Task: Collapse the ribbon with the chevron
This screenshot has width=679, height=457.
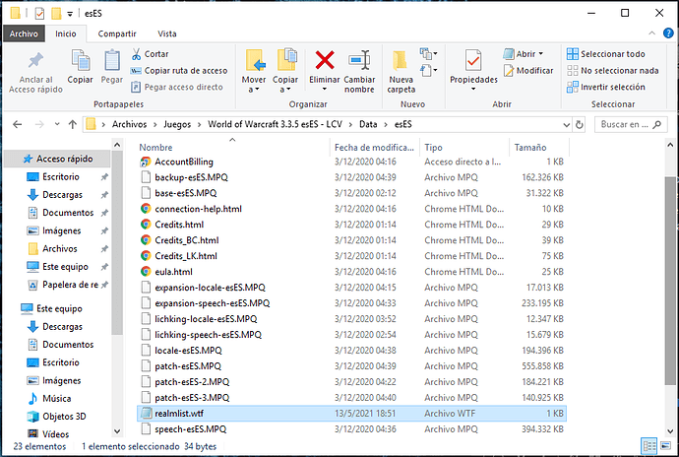Action: pos(652,33)
